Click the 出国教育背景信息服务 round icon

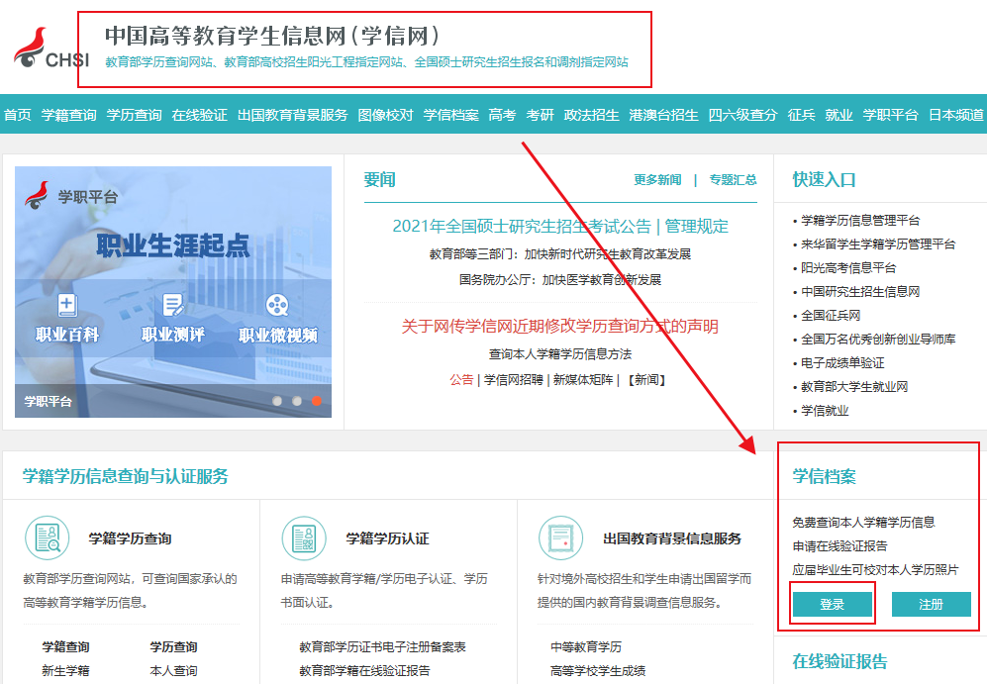click(x=560, y=539)
